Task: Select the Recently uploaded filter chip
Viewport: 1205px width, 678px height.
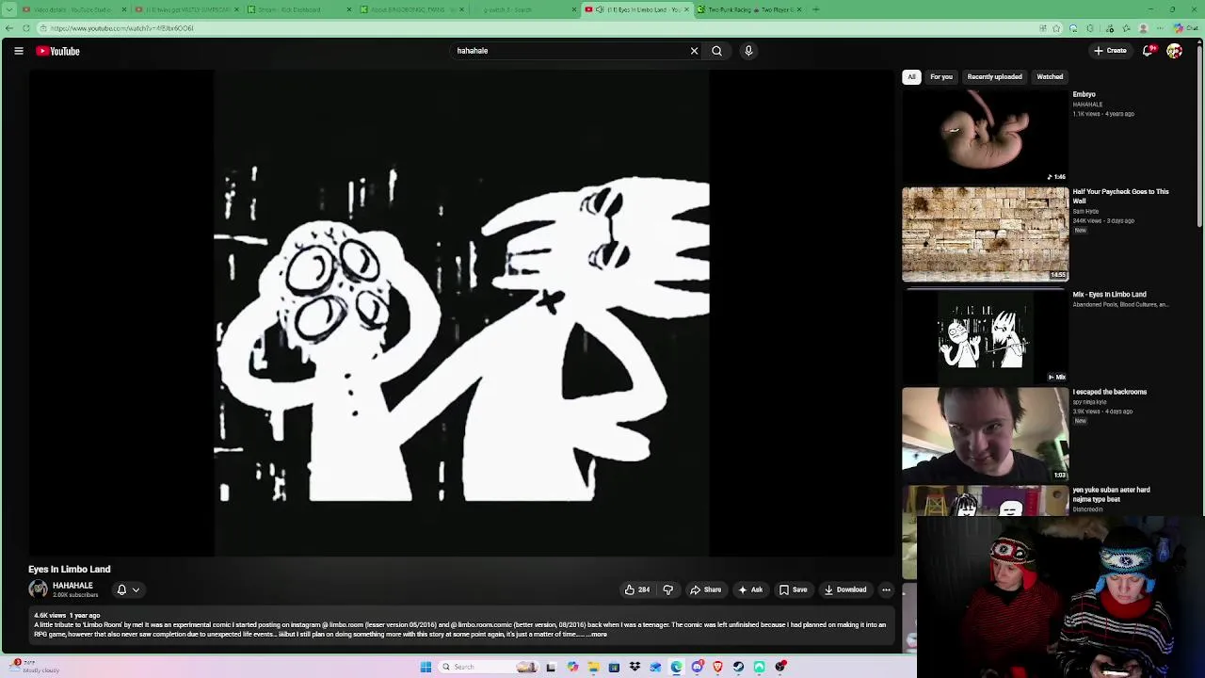Action: 994,77
